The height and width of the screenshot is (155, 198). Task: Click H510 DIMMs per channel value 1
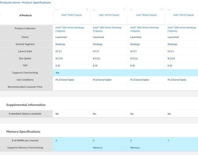point(168,140)
